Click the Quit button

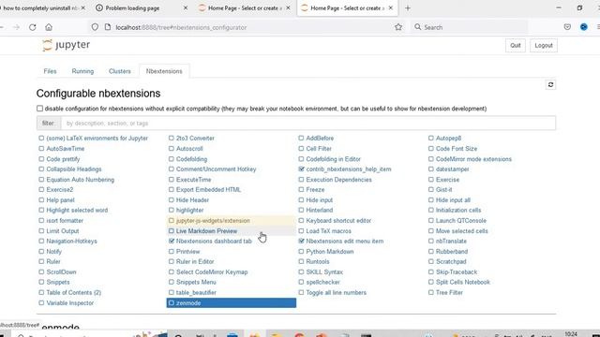click(515, 46)
